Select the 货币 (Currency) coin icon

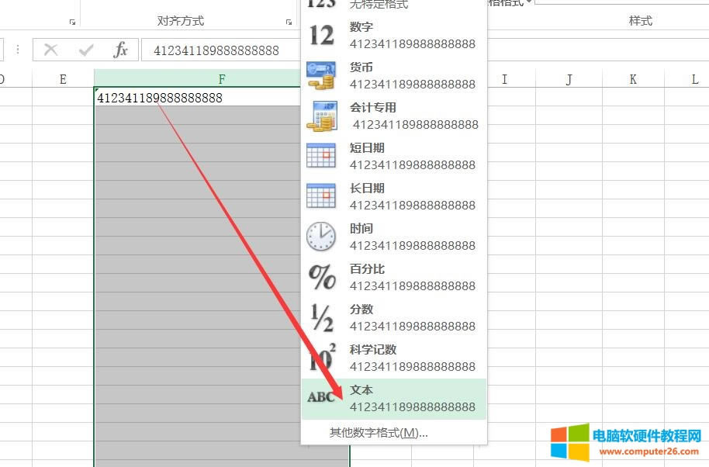[321, 74]
